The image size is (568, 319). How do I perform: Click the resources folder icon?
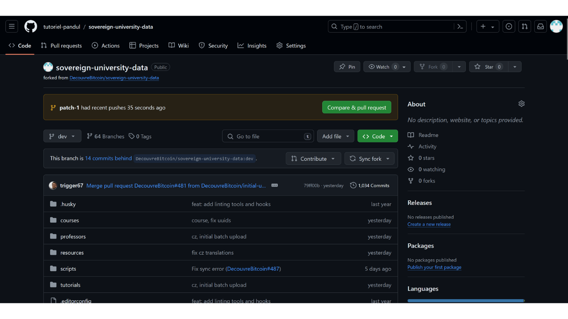tap(53, 253)
